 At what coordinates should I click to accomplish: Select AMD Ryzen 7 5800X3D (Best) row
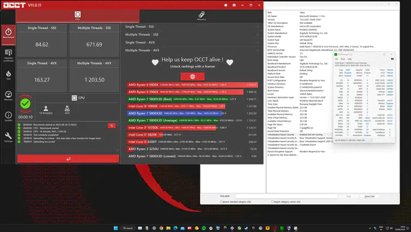click(192, 99)
